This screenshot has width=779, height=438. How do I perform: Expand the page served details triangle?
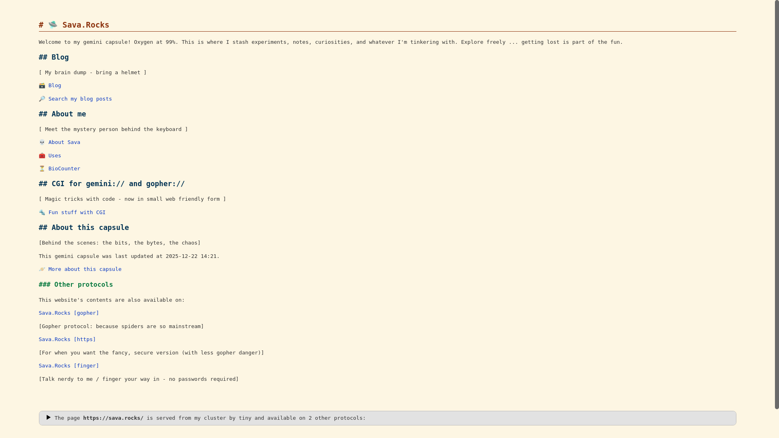coord(48,417)
